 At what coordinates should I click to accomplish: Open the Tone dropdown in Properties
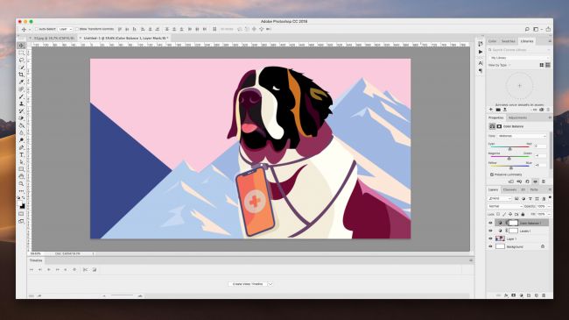point(523,136)
